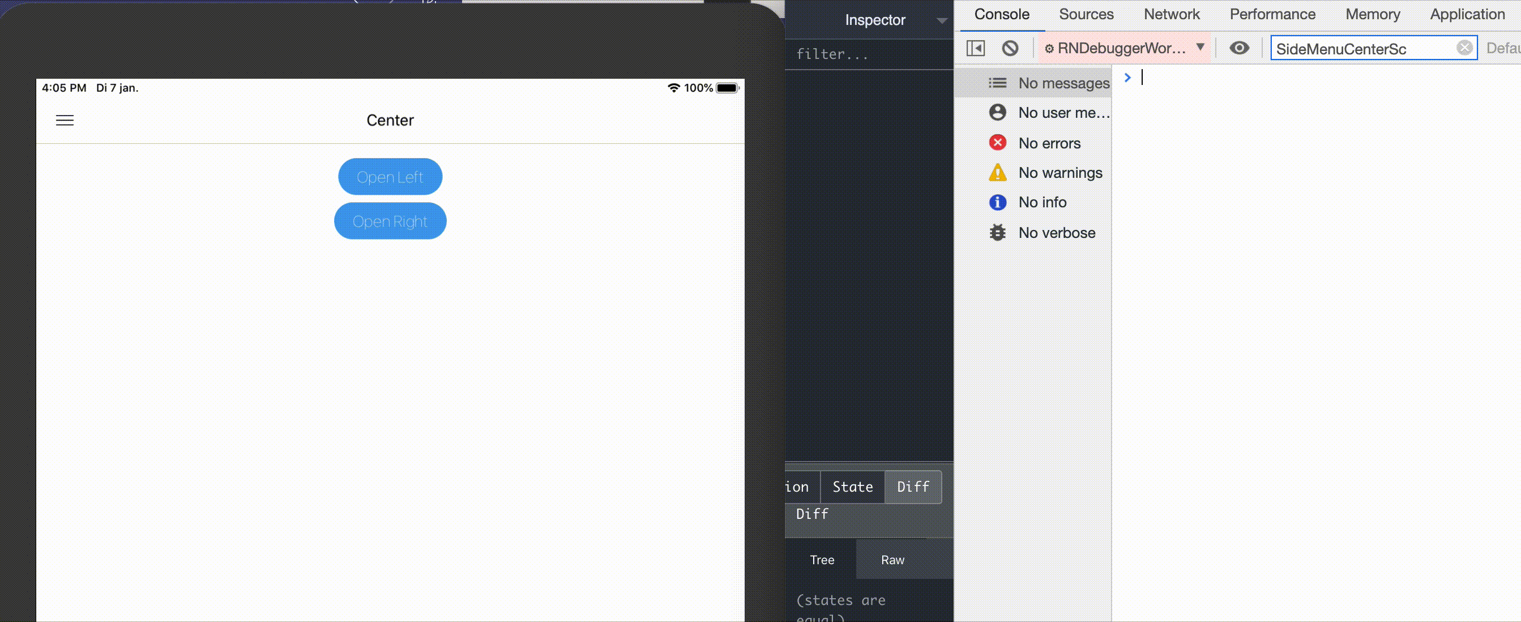Select the No info filter
Screen dimensions: 1521x622
pyautogui.click(x=1041, y=202)
